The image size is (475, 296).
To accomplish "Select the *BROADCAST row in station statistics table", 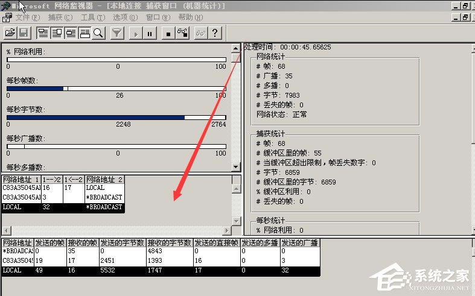I will pos(161,251).
